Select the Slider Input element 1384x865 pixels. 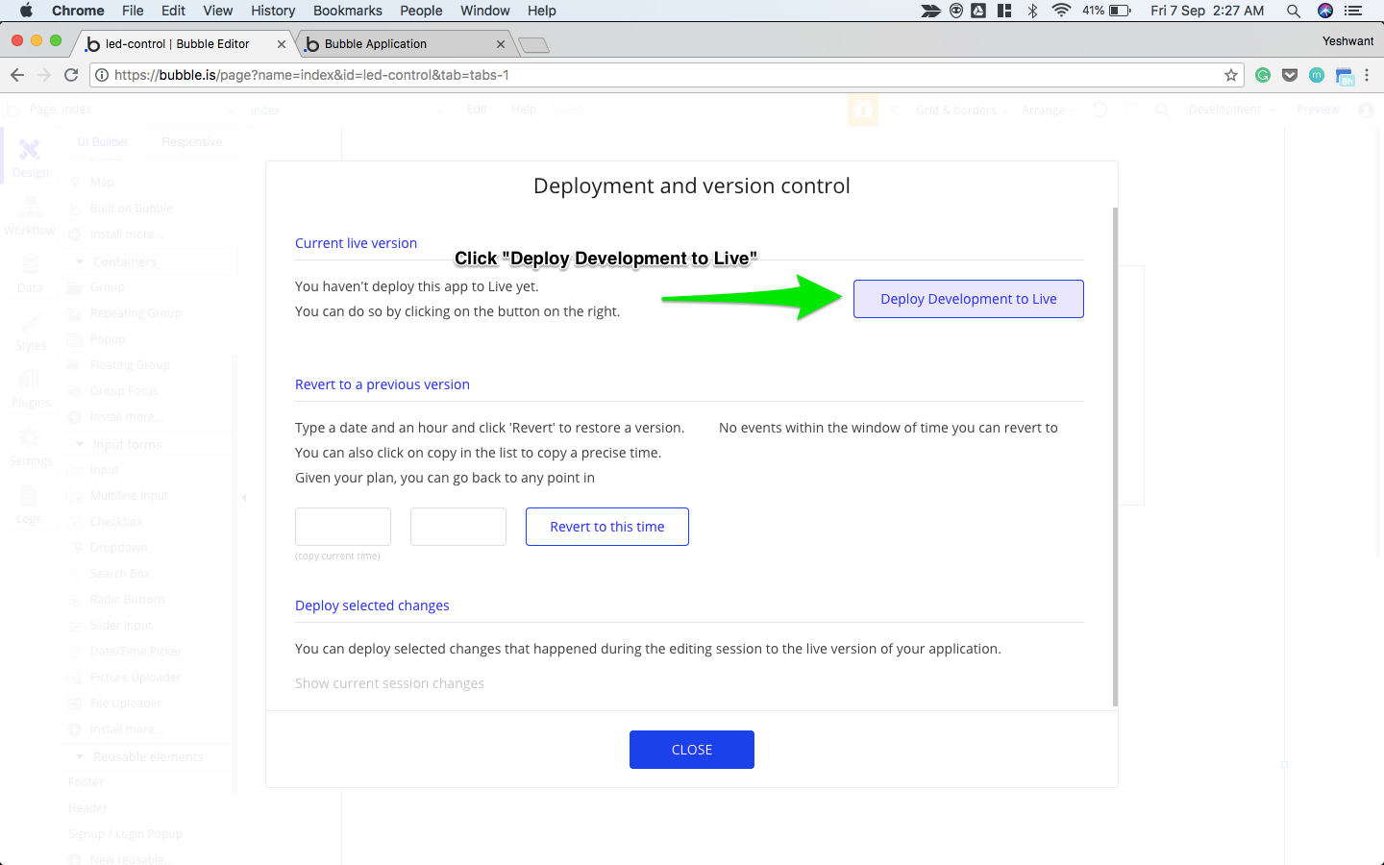pyautogui.click(x=121, y=626)
